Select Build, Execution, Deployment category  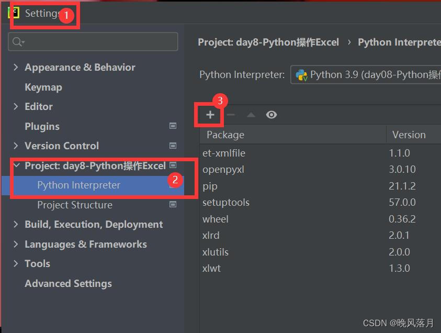(x=94, y=224)
